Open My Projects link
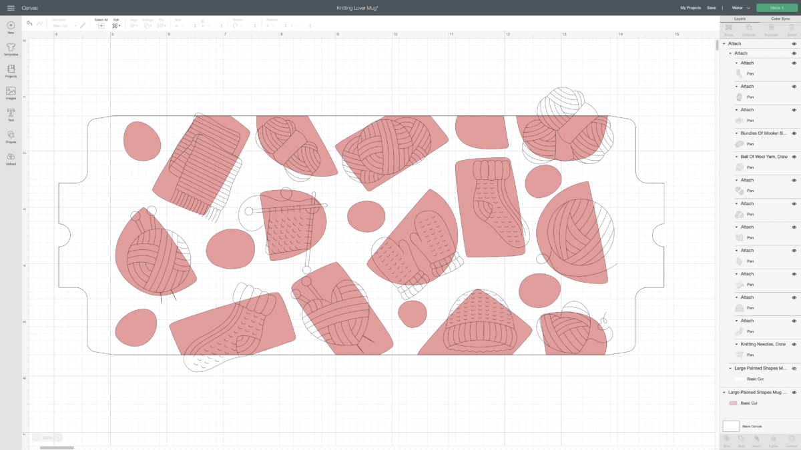Screen dimensions: 801x450 tap(690, 7)
